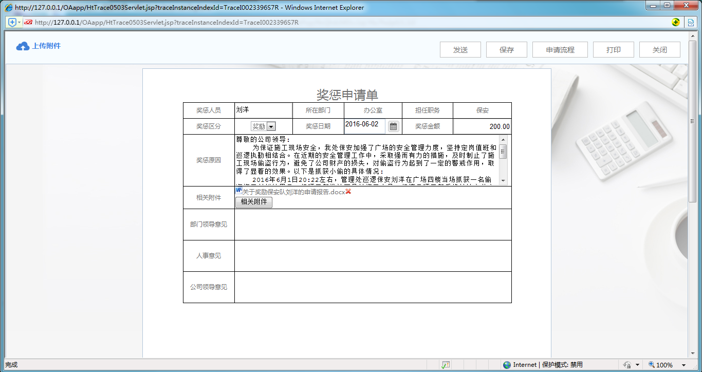This screenshot has height=372, width=702.
Task: Click the popup blocker status bar icon
Action: tap(446, 365)
